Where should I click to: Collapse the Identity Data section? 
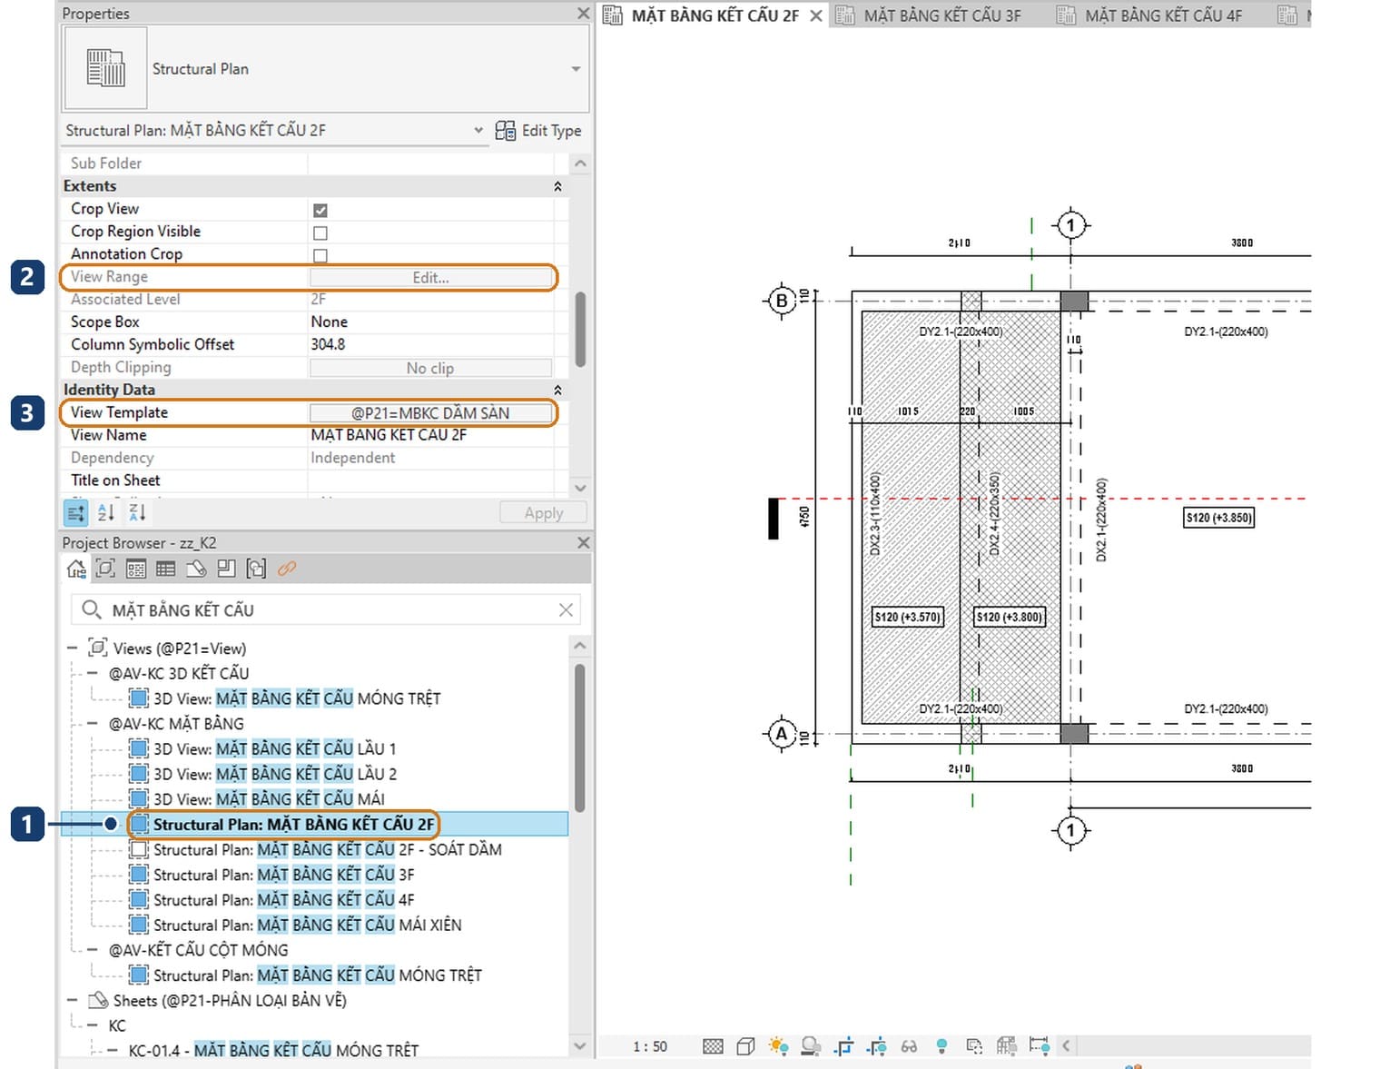pyautogui.click(x=557, y=390)
